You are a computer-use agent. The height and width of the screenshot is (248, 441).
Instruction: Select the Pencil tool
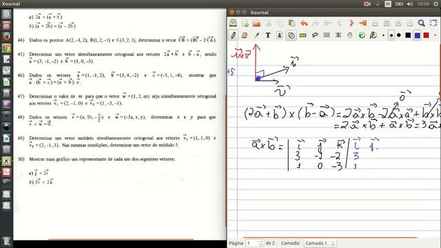point(233,35)
